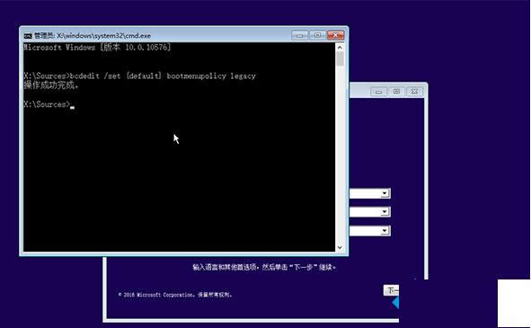Open the first dropdown in Windows Setup
531x328 pixels.
pos(385,193)
